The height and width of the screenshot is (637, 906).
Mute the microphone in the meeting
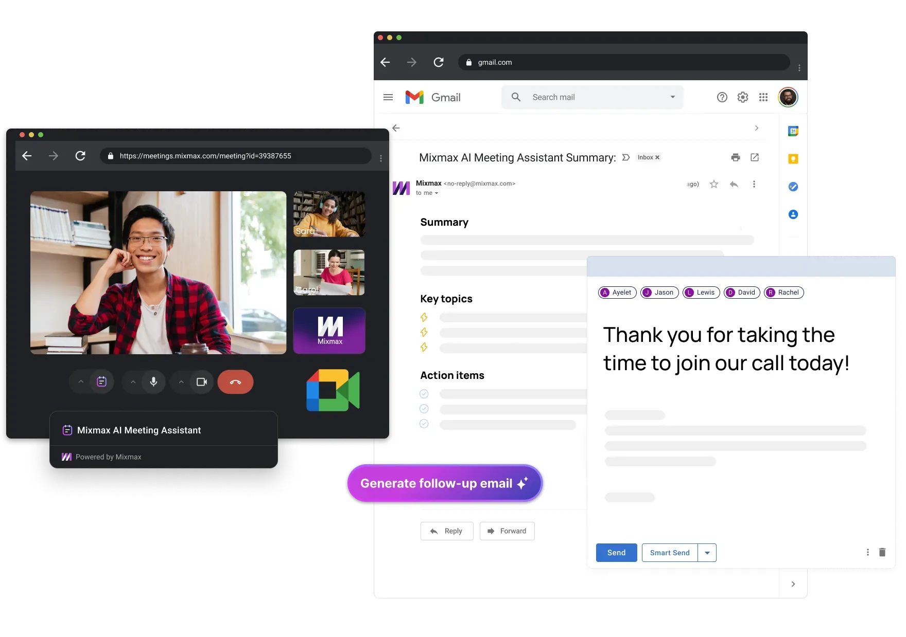pyautogui.click(x=153, y=382)
